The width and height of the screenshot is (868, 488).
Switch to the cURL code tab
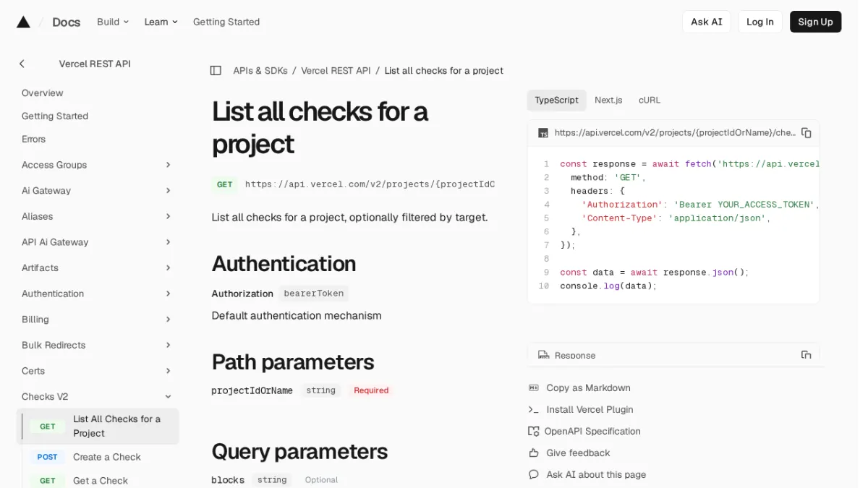(x=650, y=100)
